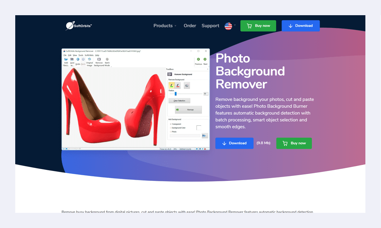Screen dimensions: 381x228
Task: Click Download in the top navigation bar
Action: 301,26
